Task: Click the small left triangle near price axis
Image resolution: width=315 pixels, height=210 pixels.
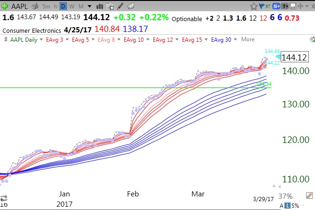Action: 279,187
